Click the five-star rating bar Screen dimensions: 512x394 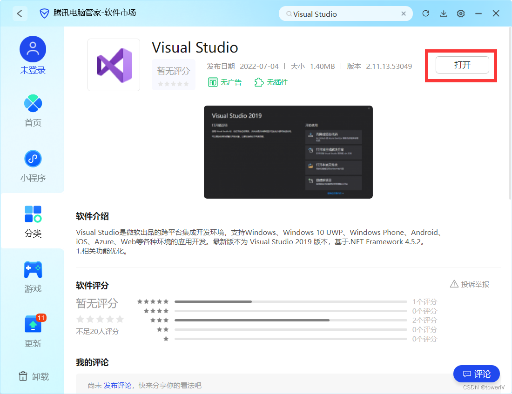point(290,301)
